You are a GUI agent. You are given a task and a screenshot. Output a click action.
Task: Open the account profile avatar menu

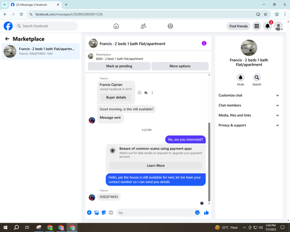[278, 26]
